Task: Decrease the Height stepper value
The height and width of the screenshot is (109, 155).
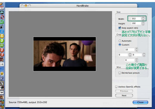Action: (x=143, y=24)
